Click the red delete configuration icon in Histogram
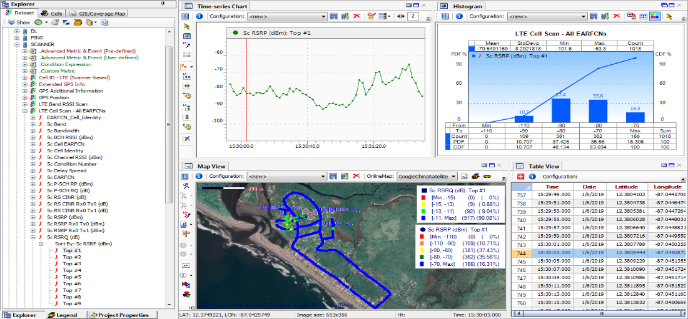688x319 pixels. point(616,16)
